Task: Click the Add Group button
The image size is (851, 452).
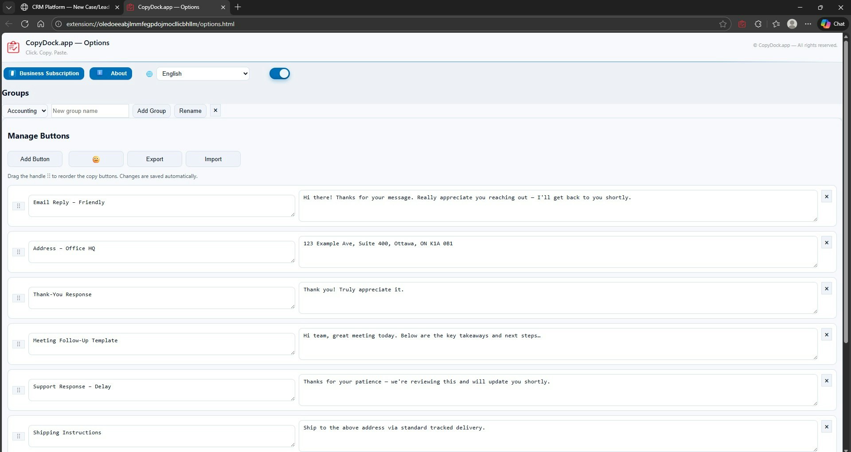Action: (151, 111)
